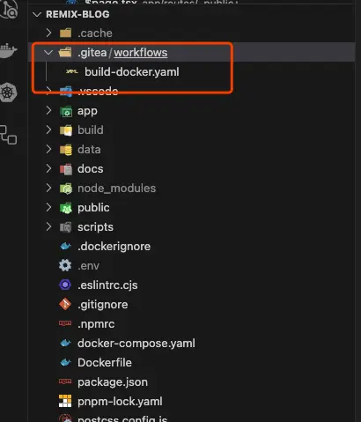Select the .dockerignore file

coord(114,247)
